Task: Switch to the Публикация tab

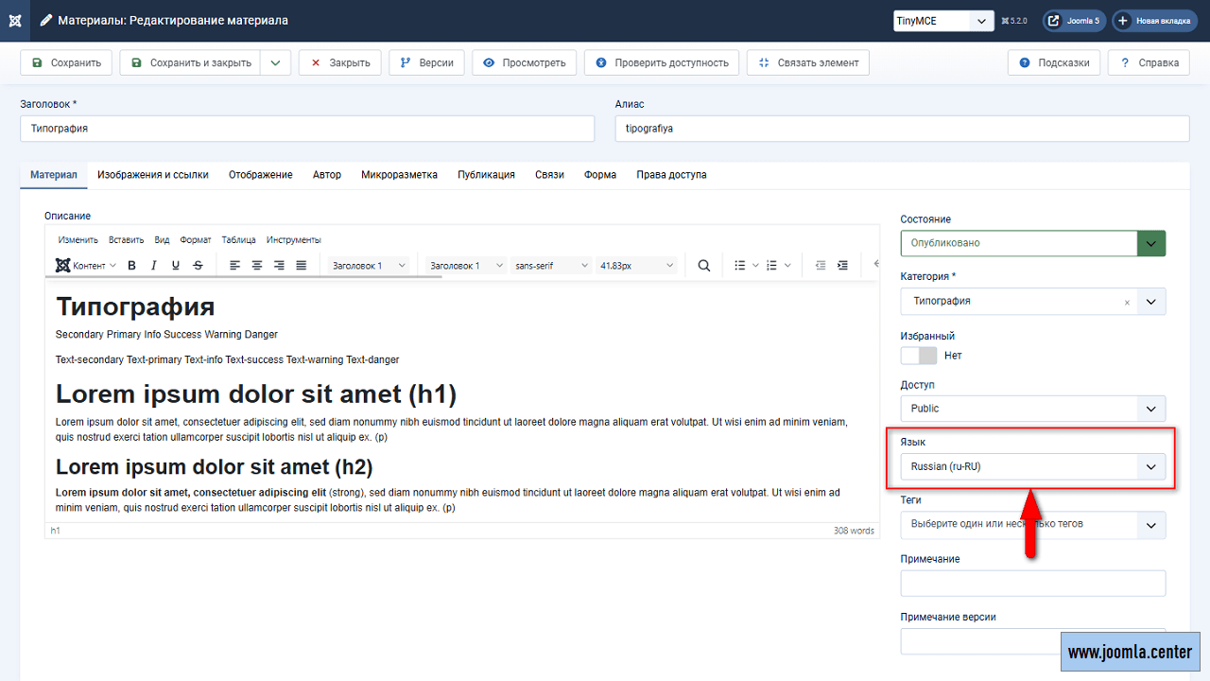Action: click(486, 175)
